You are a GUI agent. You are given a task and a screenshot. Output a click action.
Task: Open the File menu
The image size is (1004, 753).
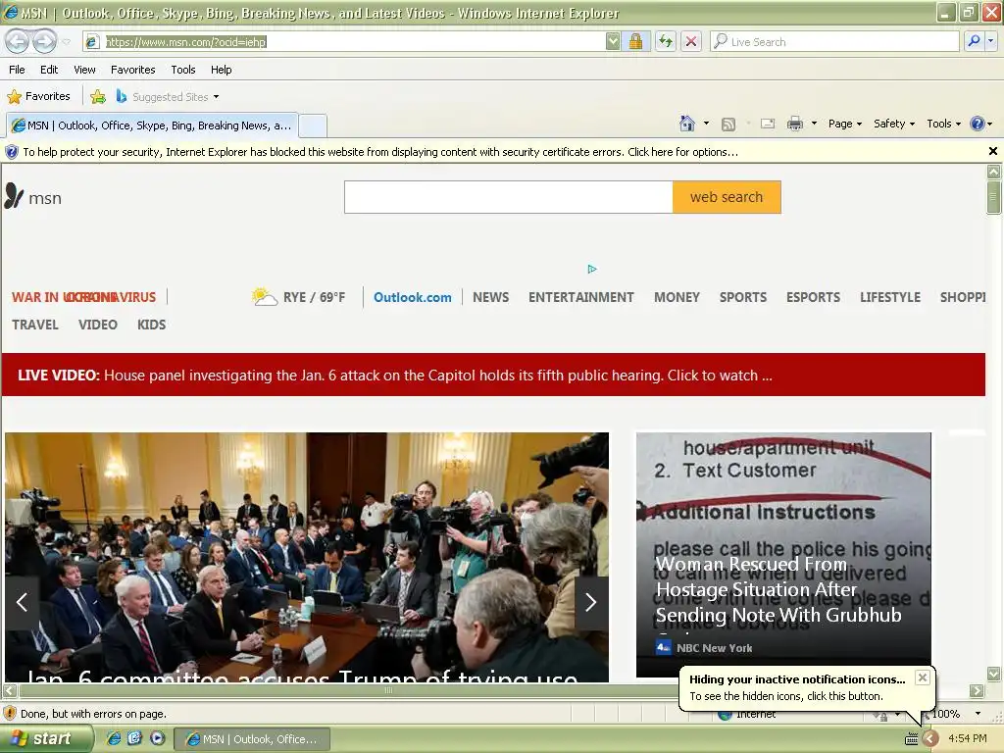click(x=17, y=70)
